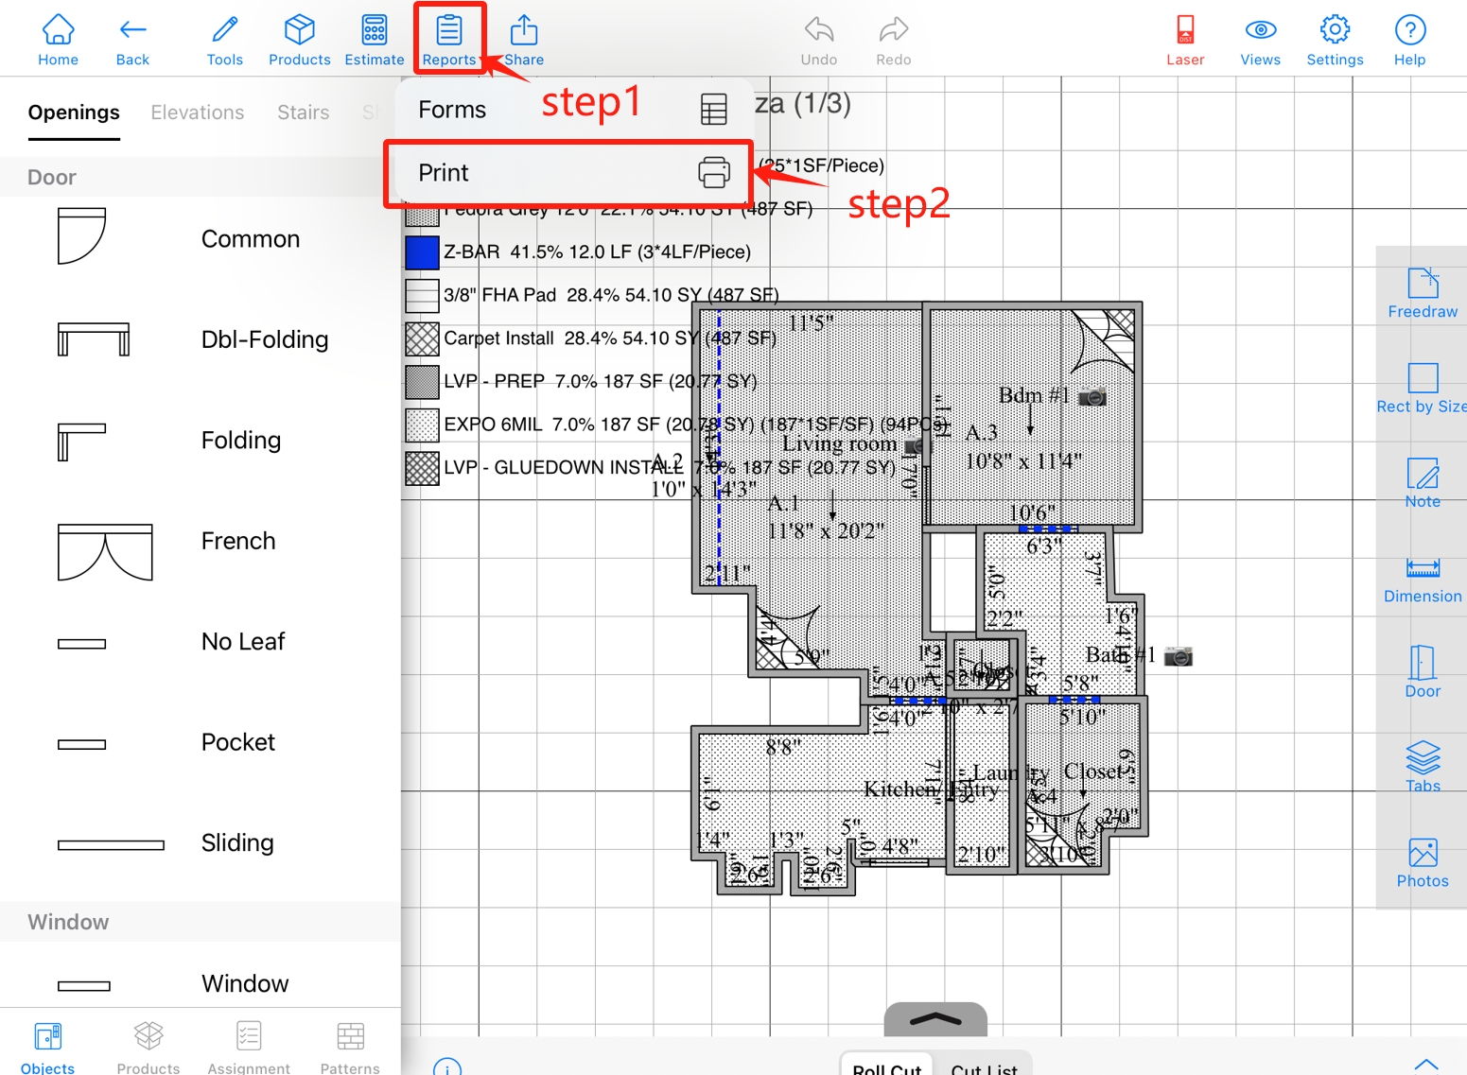
Task: Click the Carpet Install pattern swatch
Action: [x=422, y=338]
